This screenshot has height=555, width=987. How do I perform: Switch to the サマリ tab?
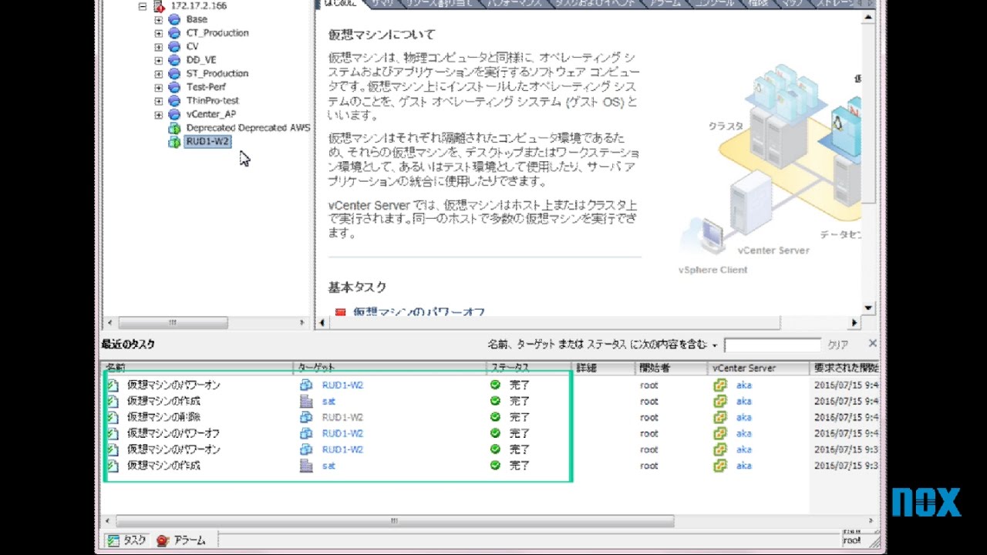pyautogui.click(x=382, y=4)
